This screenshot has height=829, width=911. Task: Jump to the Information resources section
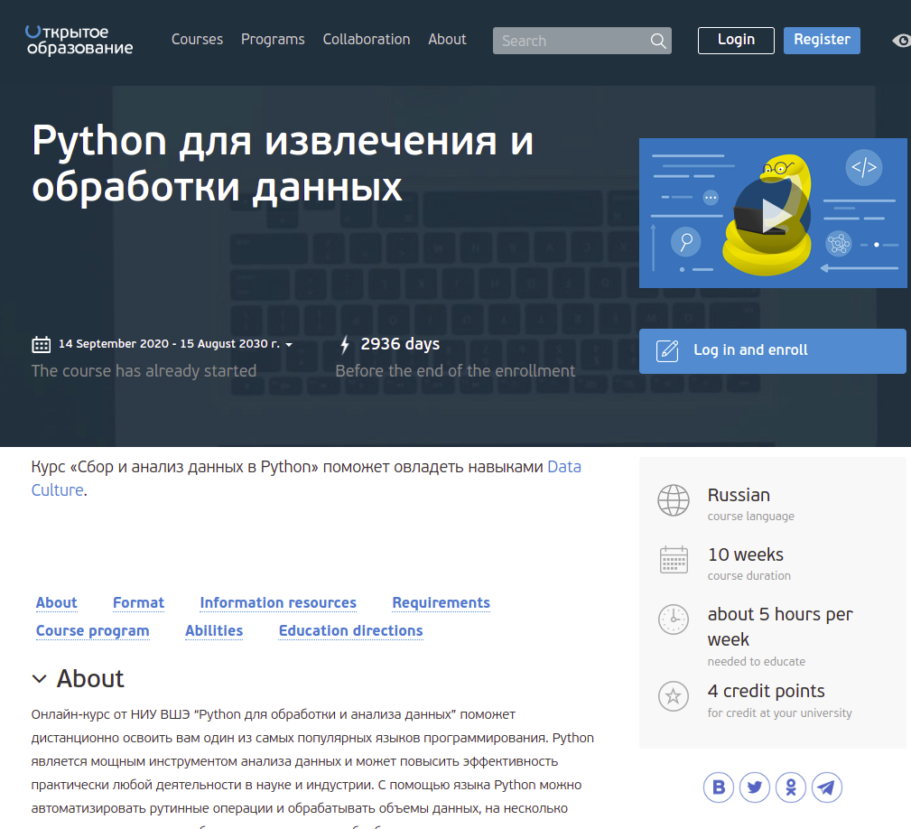click(278, 603)
